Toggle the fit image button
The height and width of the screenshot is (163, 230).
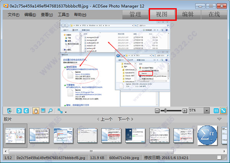point(223,111)
